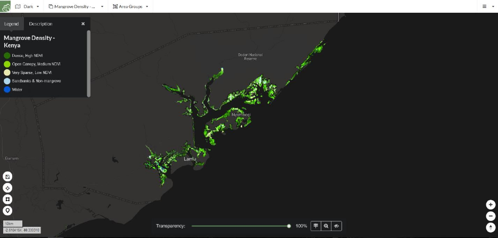Close the legend panel
The image size is (498, 238).
(x=83, y=24)
